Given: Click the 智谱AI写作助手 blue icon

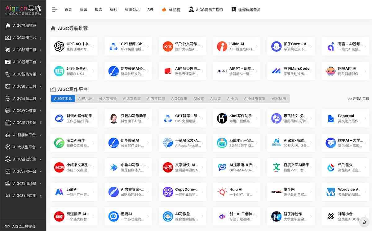Looking at the screenshot, I should pos(59,118).
